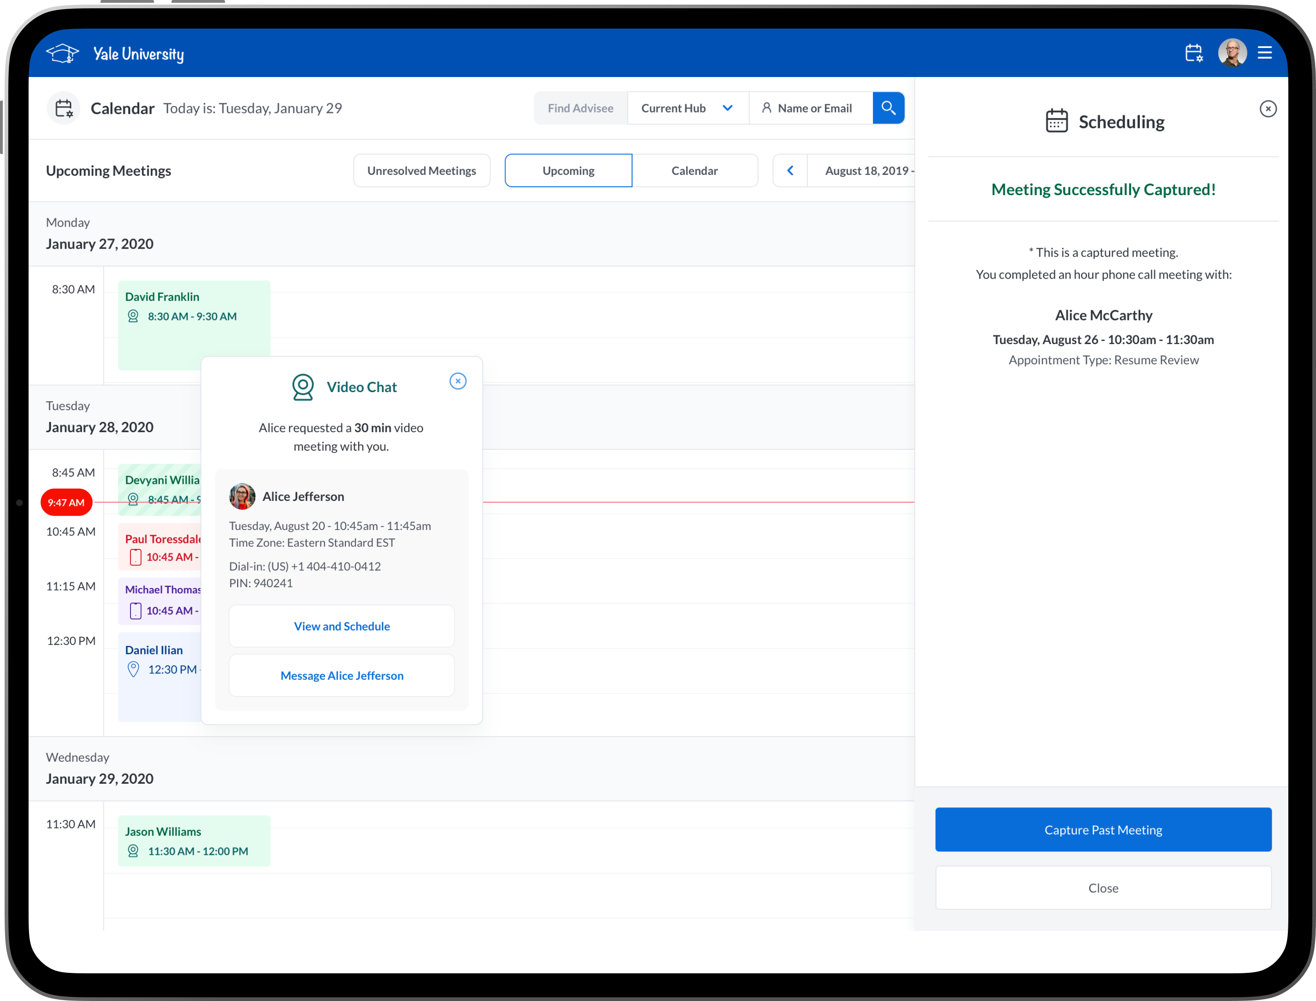Switch to the Unresolved Meetings tab
The width and height of the screenshot is (1316, 1001).
click(x=421, y=171)
